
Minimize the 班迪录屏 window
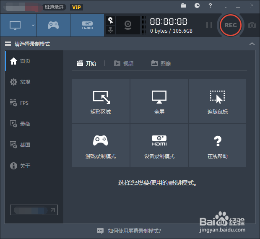(238, 7)
